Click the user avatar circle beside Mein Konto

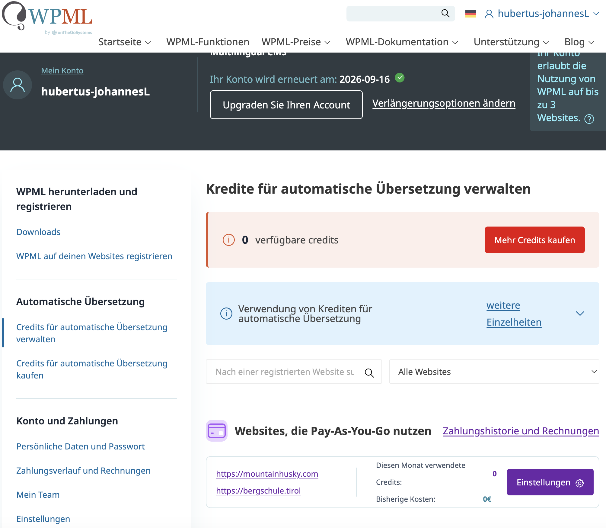coord(18,85)
